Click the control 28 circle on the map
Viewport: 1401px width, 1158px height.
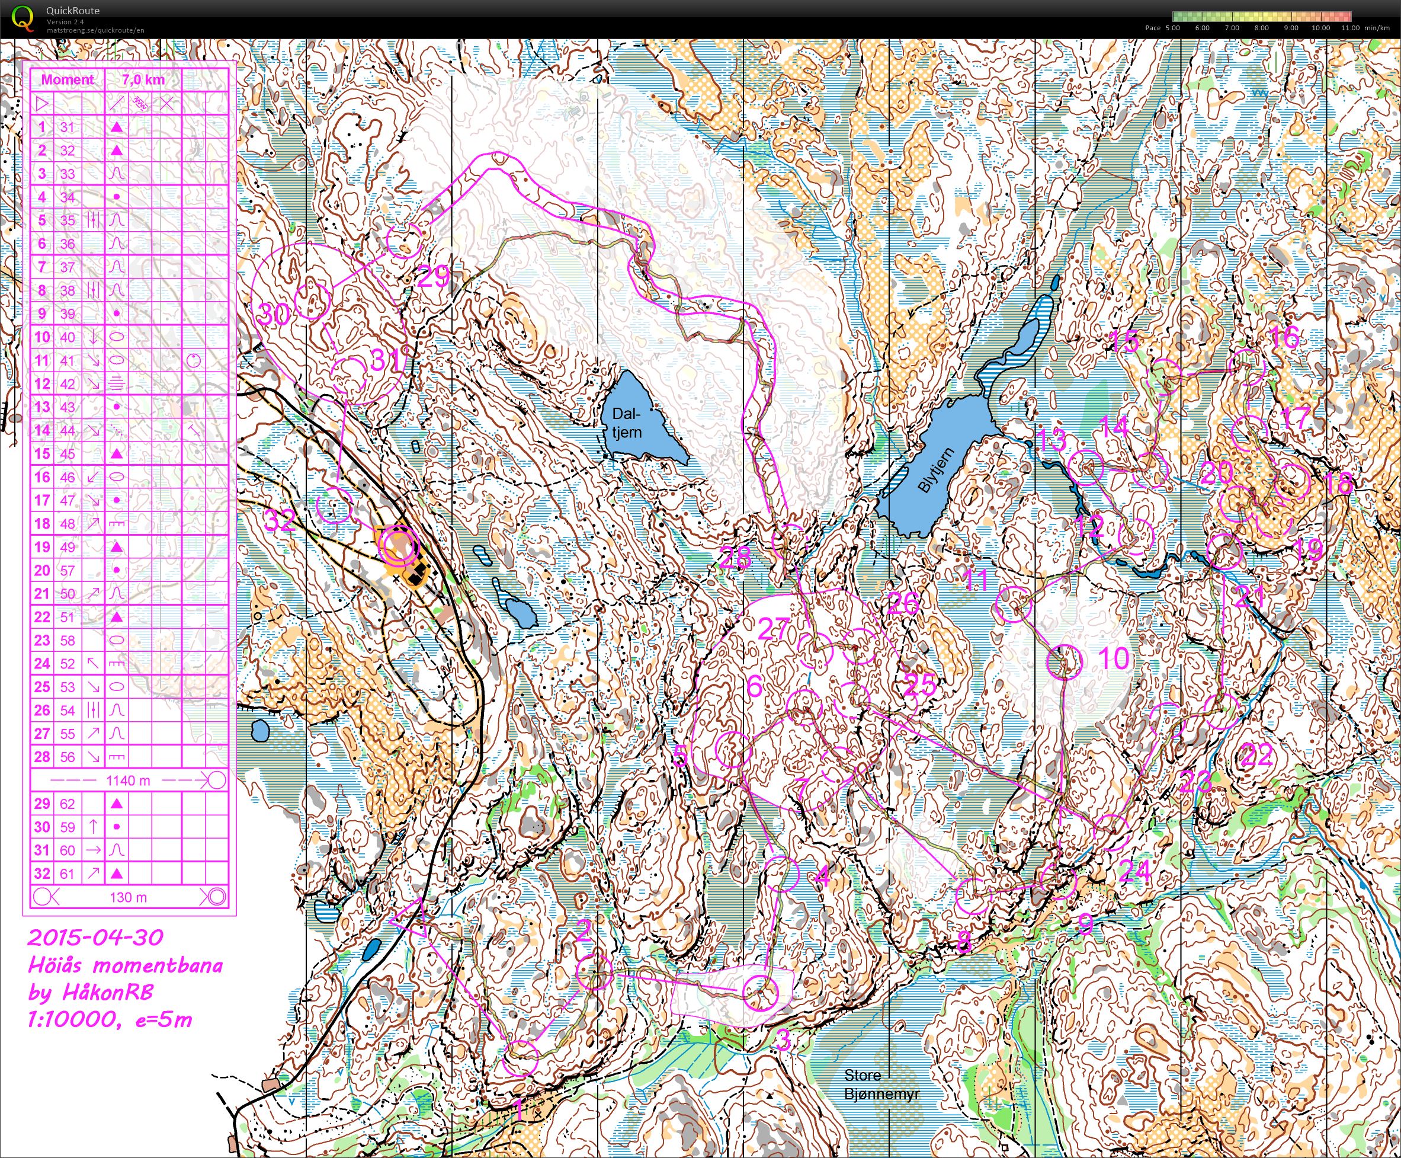pos(791,542)
